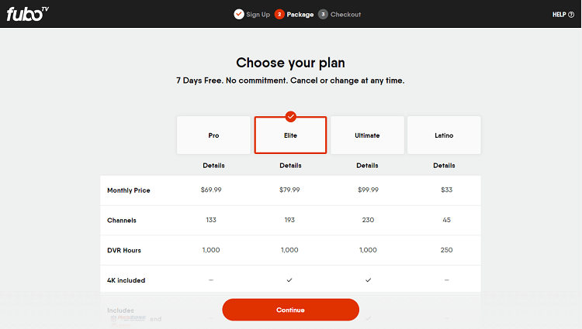Expand Details under the Elite plan
The width and height of the screenshot is (582, 329).
tap(291, 166)
